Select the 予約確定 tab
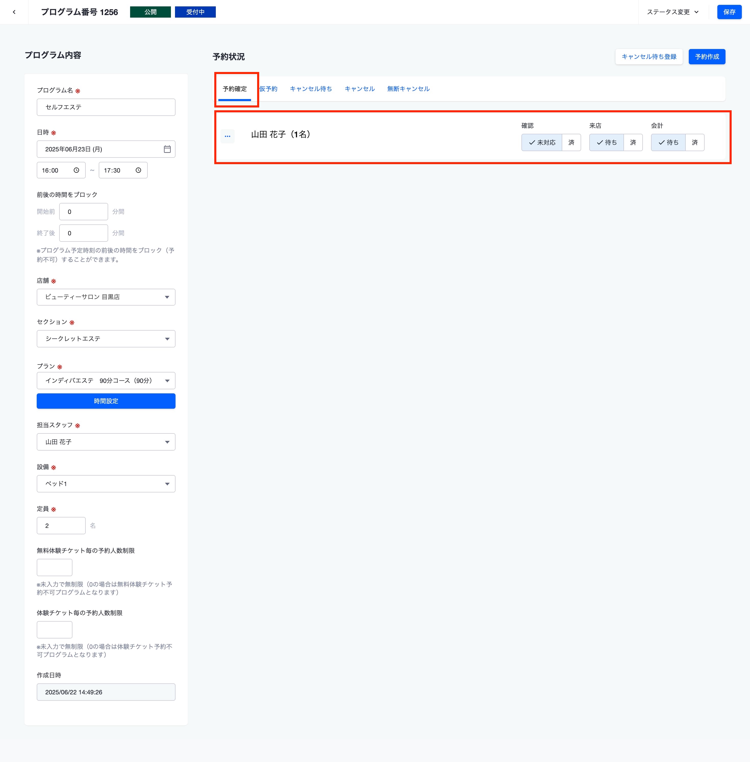The image size is (750, 762). (235, 89)
